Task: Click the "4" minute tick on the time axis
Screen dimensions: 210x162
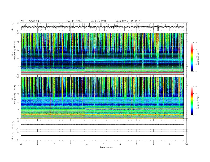Action: tap(87, 144)
